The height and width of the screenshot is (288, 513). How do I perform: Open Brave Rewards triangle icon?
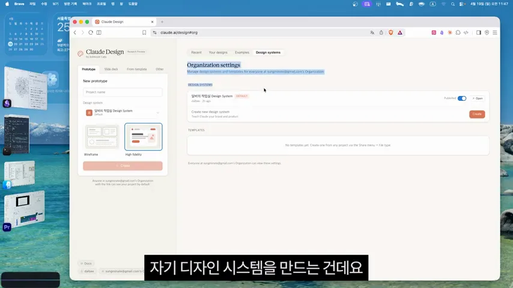(x=400, y=32)
